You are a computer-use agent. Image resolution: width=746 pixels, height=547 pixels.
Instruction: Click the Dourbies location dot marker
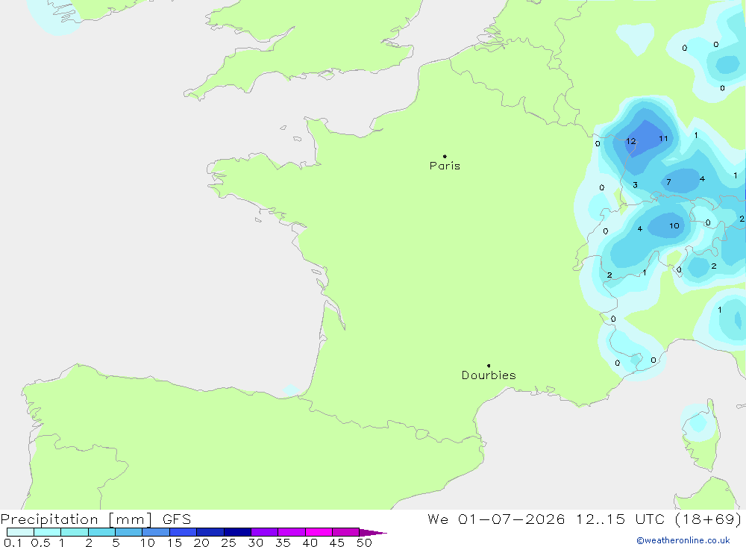point(489,366)
